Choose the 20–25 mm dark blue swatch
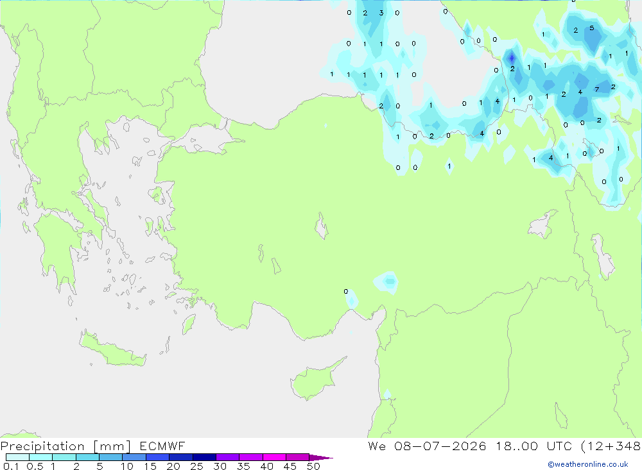The image size is (642, 470). [180, 457]
